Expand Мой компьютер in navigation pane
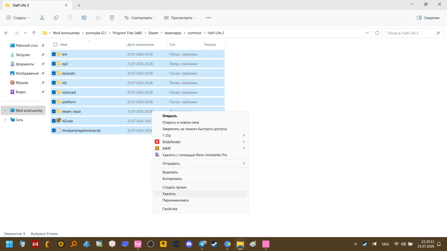447x251 pixels. pyautogui.click(x=5, y=111)
